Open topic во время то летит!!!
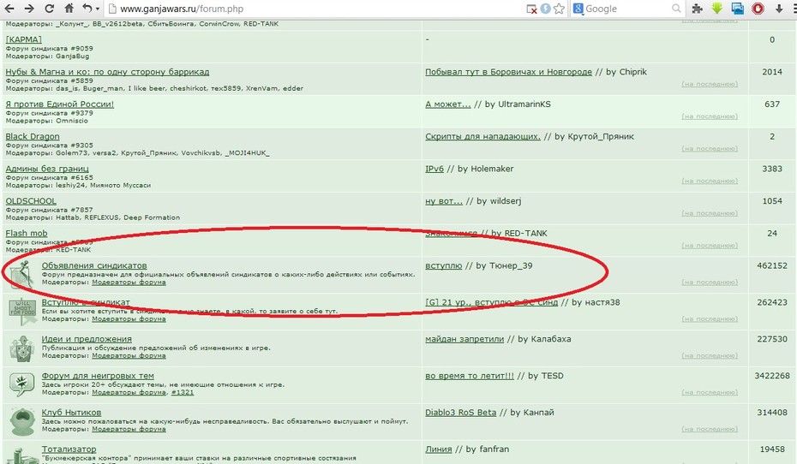 [470, 376]
